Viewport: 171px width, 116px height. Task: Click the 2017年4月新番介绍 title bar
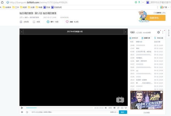pyautogui.click(x=74, y=32)
